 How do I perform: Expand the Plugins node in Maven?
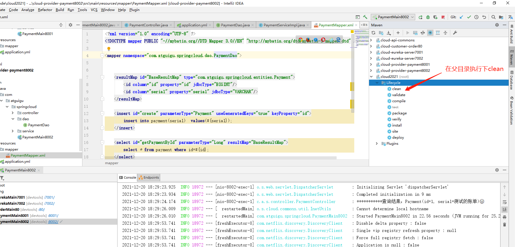377,143
